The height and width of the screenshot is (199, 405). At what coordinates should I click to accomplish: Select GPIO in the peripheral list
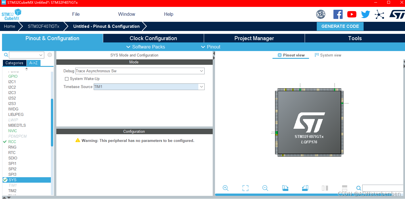pyautogui.click(x=13, y=76)
